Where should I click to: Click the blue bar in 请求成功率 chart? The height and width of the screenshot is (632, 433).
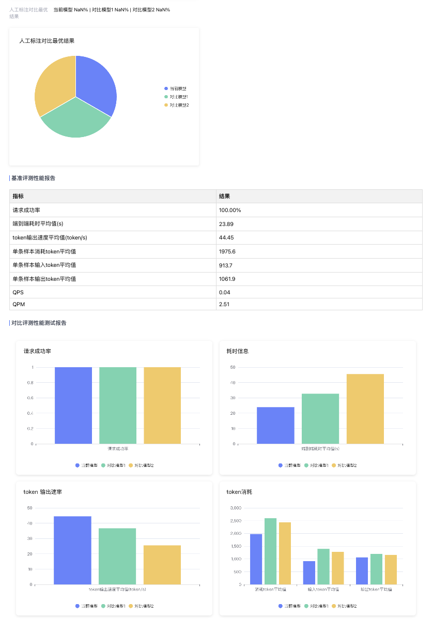coord(73,405)
